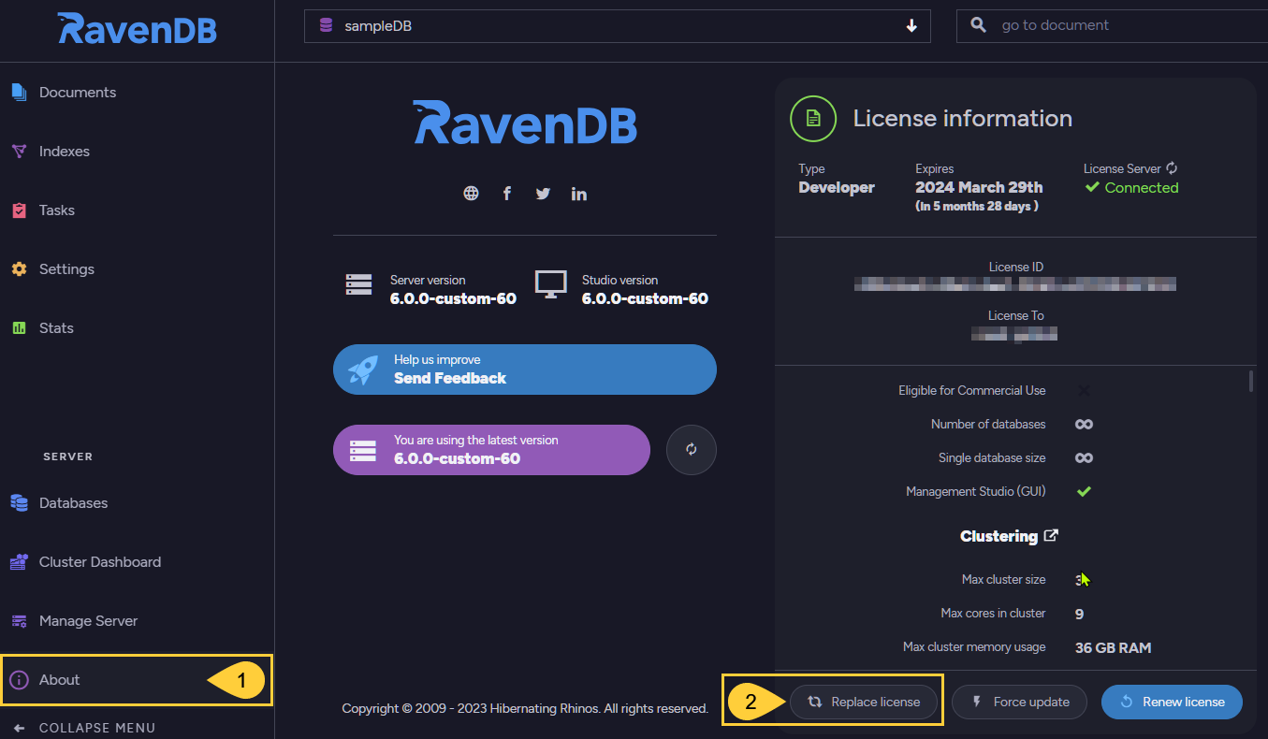Click the Studio version 6.0.0-custom-60 text
Screen dimensions: 1268x739
point(645,299)
